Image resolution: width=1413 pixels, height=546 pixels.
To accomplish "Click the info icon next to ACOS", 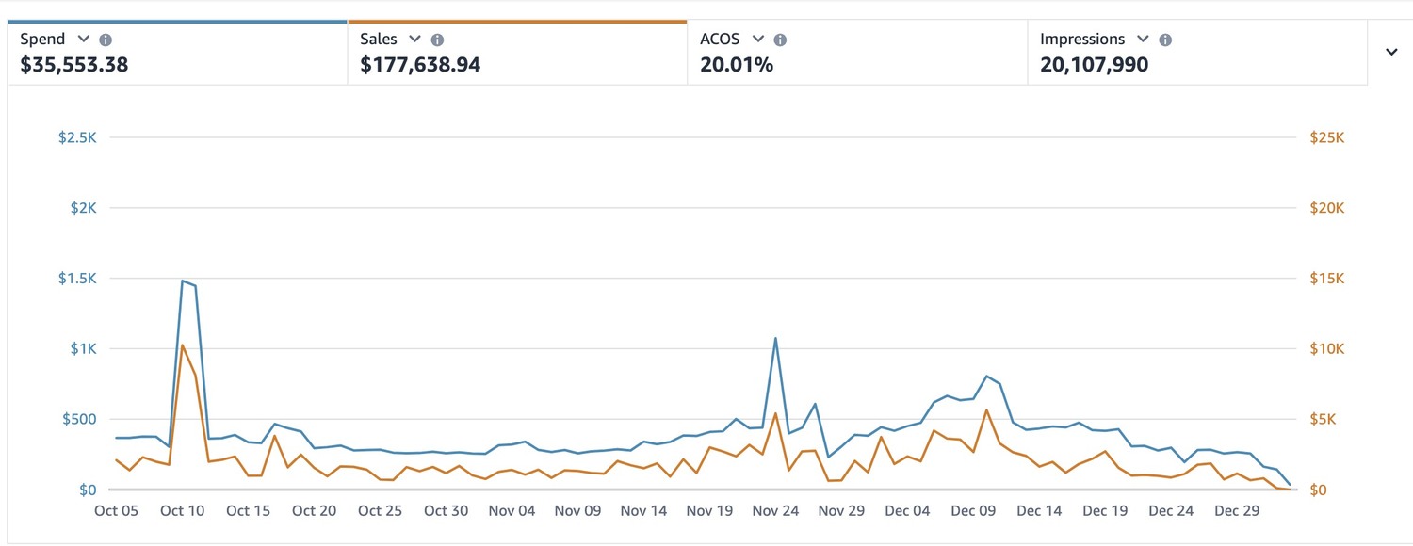I will coord(780,40).
